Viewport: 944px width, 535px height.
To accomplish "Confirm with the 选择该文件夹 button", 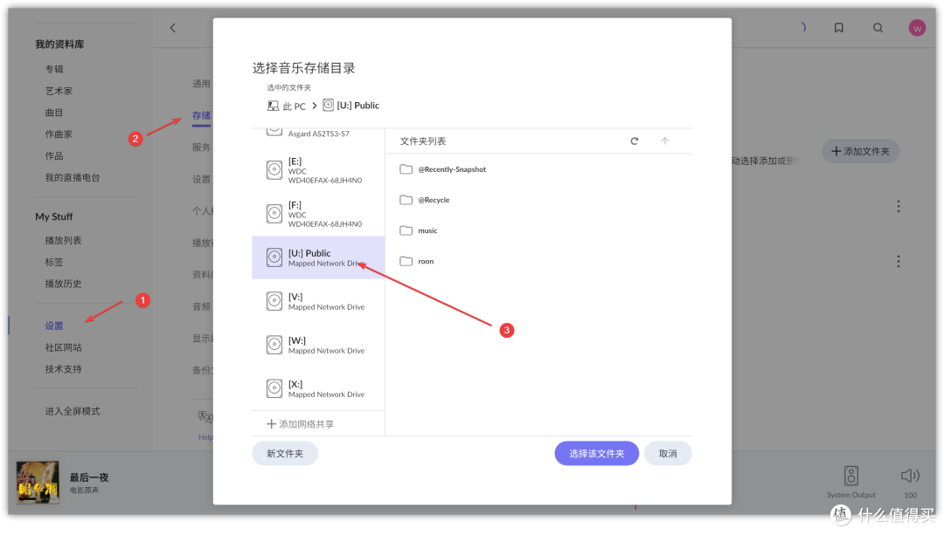I will point(596,453).
